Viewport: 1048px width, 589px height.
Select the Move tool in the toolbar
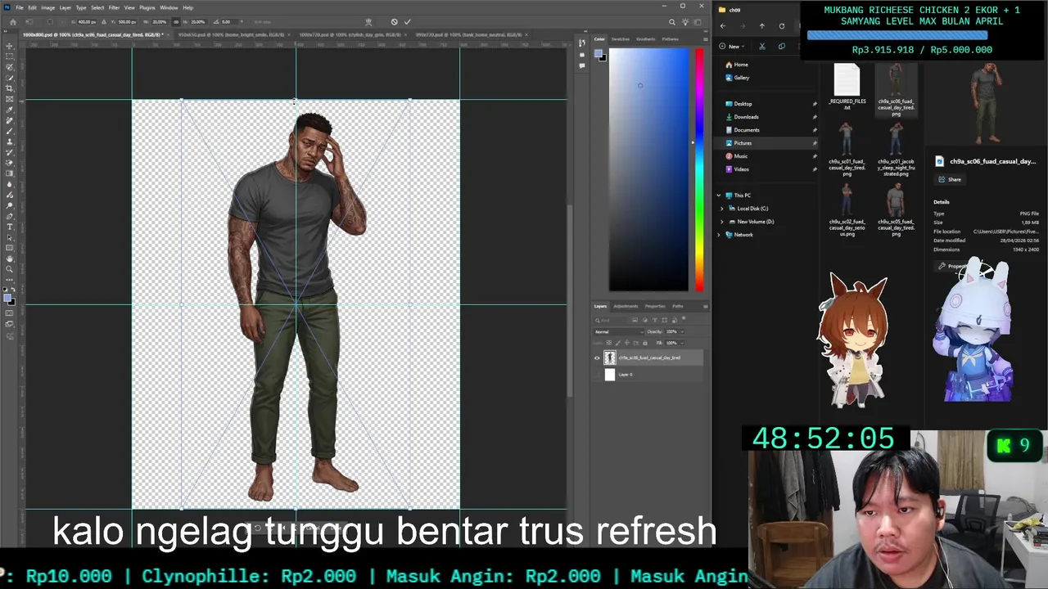click(9, 47)
